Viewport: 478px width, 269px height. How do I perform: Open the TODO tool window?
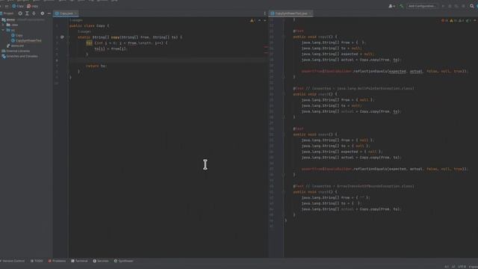[37, 261]
